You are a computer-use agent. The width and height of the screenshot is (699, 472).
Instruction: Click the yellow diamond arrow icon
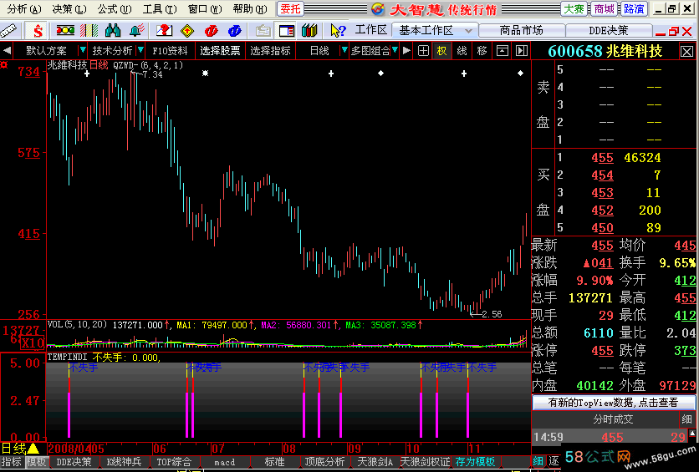[187, 31]
